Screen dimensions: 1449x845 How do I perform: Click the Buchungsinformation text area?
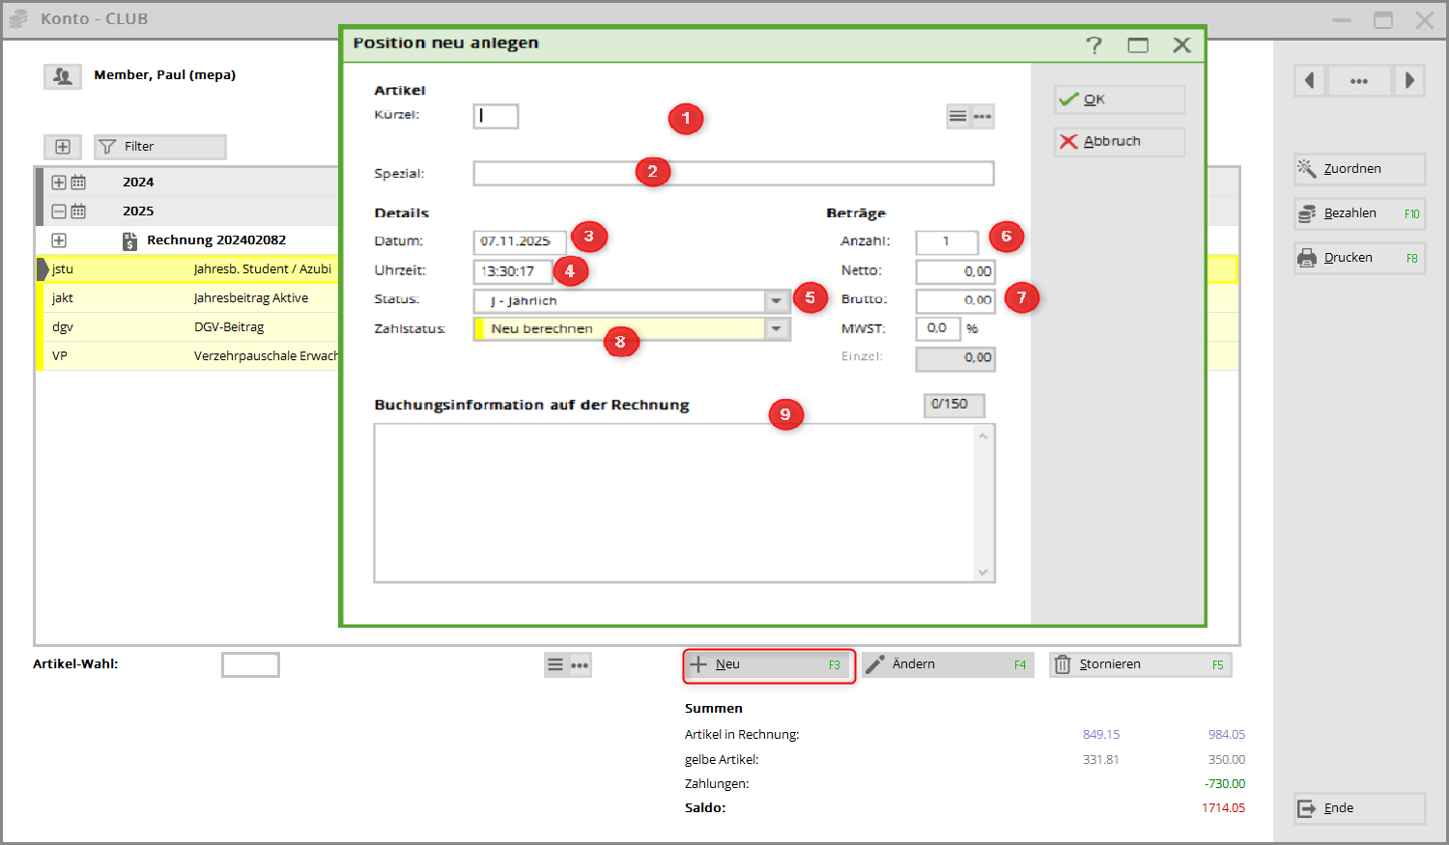coord(675,503)
